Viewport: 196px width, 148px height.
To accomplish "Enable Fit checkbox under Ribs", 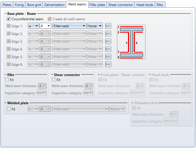I will click(x=7, y=80).
